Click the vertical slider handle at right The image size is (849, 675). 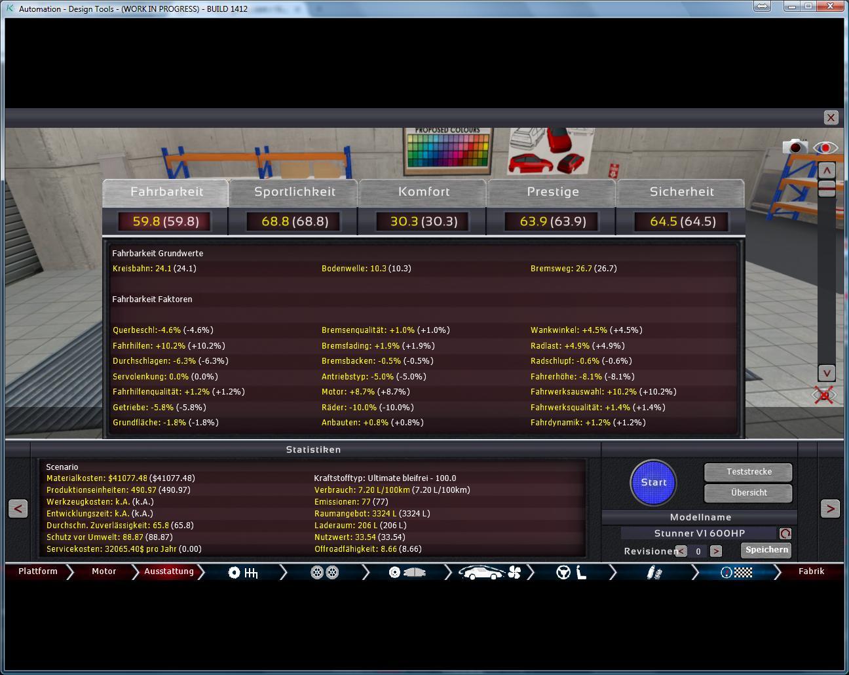(x=827, y=189)
